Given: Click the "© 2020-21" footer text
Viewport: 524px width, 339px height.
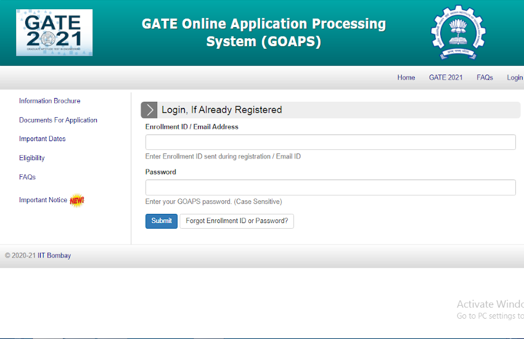Looking at the screenshot, I should click(x=20, y=256).
